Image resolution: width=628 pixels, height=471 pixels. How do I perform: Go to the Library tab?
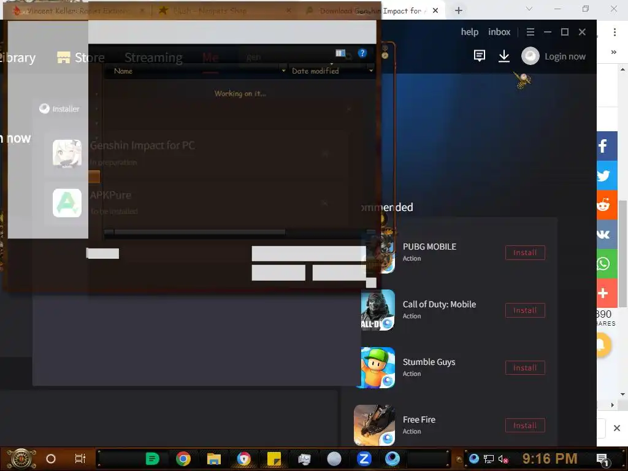(x=18, y=58)
